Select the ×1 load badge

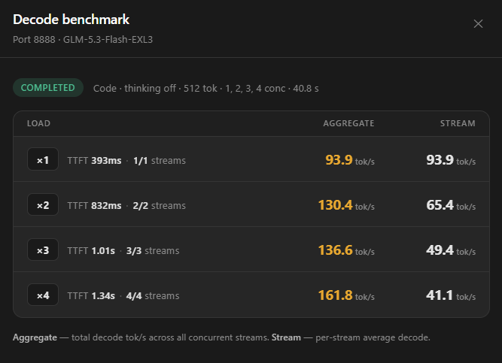tap(43, 159)
